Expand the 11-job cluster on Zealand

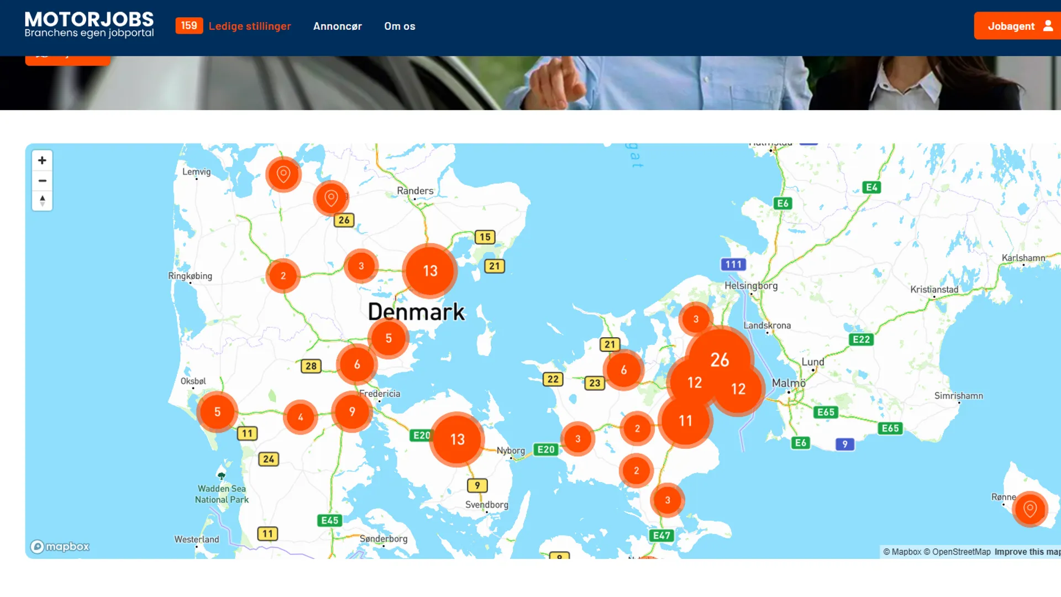[685, 421]
